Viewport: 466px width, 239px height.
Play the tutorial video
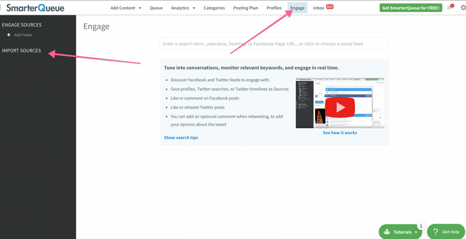pos(340,107)
